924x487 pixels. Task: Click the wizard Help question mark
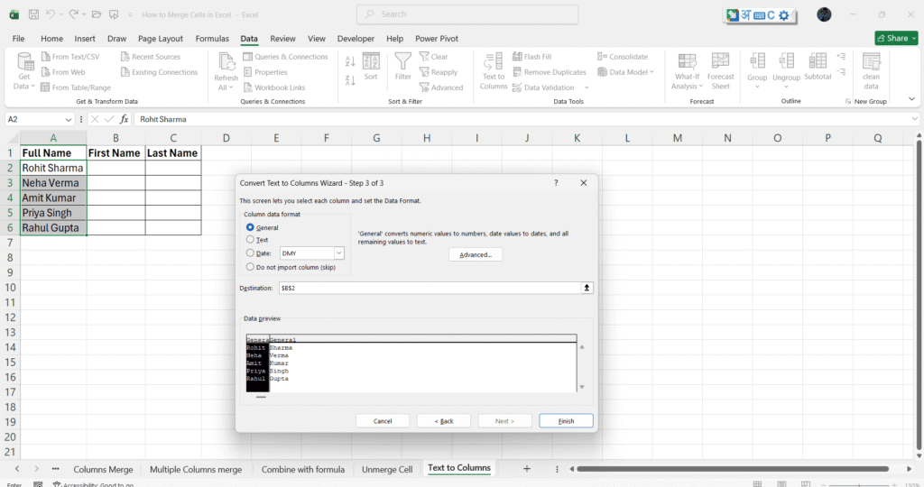pyautogui.click(x=556, y=183)
